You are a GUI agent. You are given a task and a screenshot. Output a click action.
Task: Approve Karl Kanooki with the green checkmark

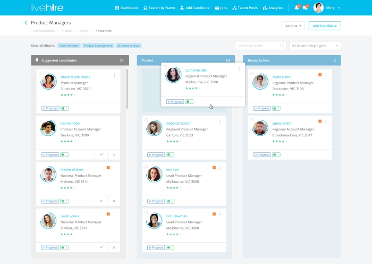click(x=101, y=155)
